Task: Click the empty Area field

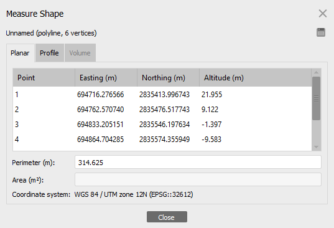Action: [198, 179]
